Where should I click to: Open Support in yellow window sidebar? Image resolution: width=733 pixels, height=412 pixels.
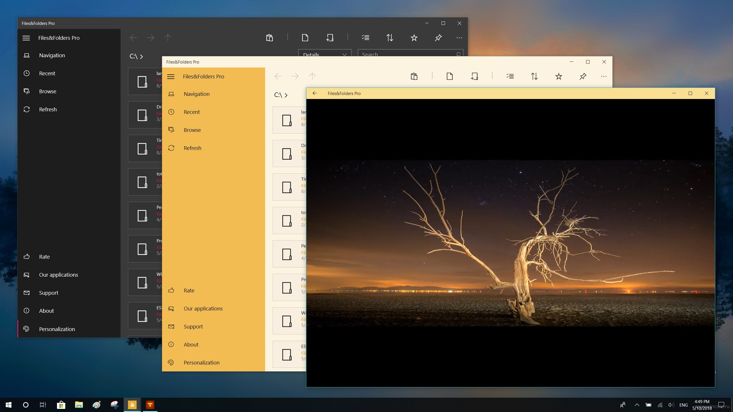pyautogui.click(x=214, y=326)
